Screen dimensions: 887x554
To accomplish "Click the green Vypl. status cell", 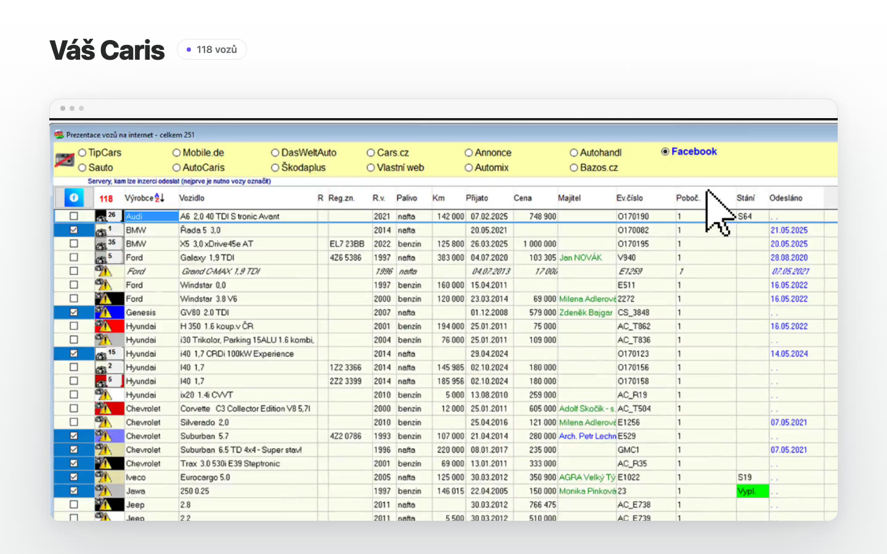I will [752, 491].
